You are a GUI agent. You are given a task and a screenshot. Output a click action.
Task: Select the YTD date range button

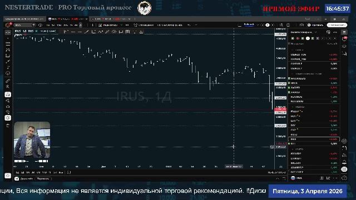44,173
